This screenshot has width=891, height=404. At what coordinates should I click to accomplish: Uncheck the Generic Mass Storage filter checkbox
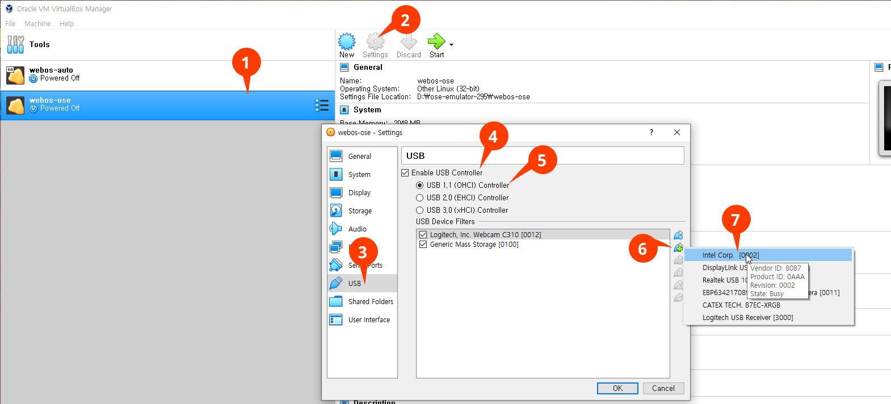pyautogui.click(x=423, y=245)
